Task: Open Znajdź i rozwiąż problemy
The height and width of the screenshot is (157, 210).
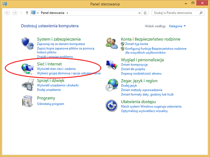Action: [55, 57]
